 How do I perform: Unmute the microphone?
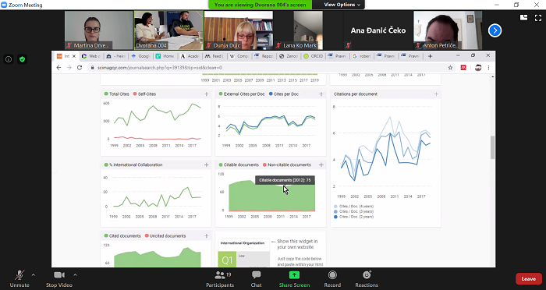[19, 279]
